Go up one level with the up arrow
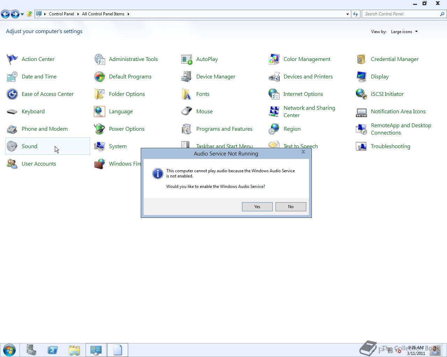Viewport: 447px width, 357px height. point(29,14)
